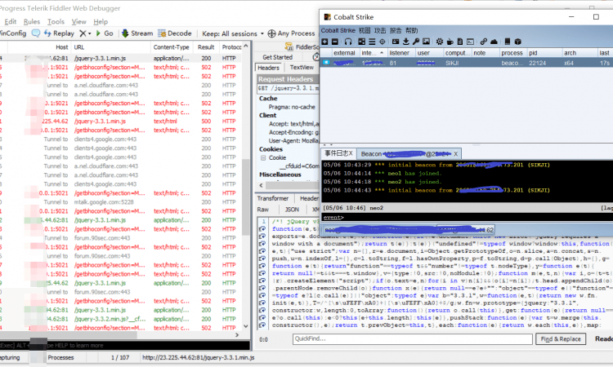Open the 报告 menu in Cobalt Strike
613x367 pixels.
pos(396,30)
